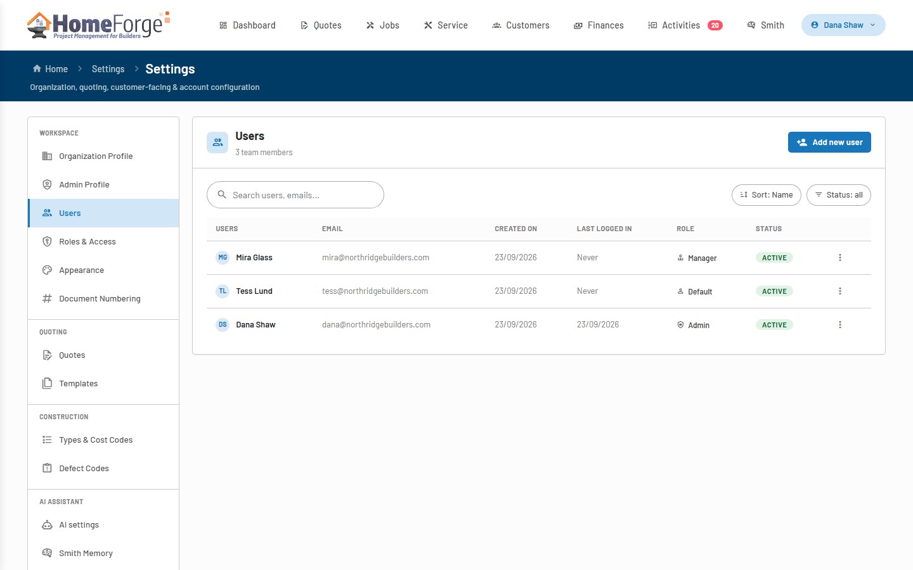
Task: Launch the Smith assistant
Action: point(765,25)
